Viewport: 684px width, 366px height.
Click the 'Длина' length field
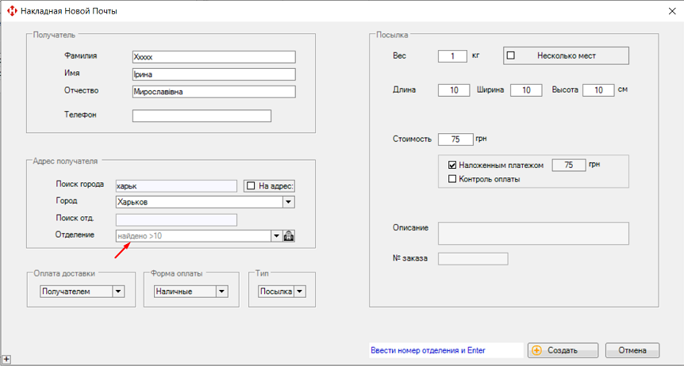pos(454,90)
